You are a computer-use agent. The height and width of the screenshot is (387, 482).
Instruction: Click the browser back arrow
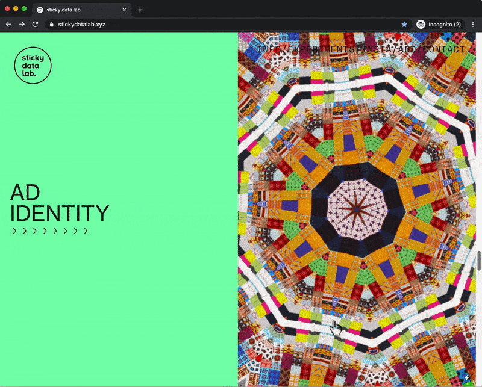(x=8, y=24)
